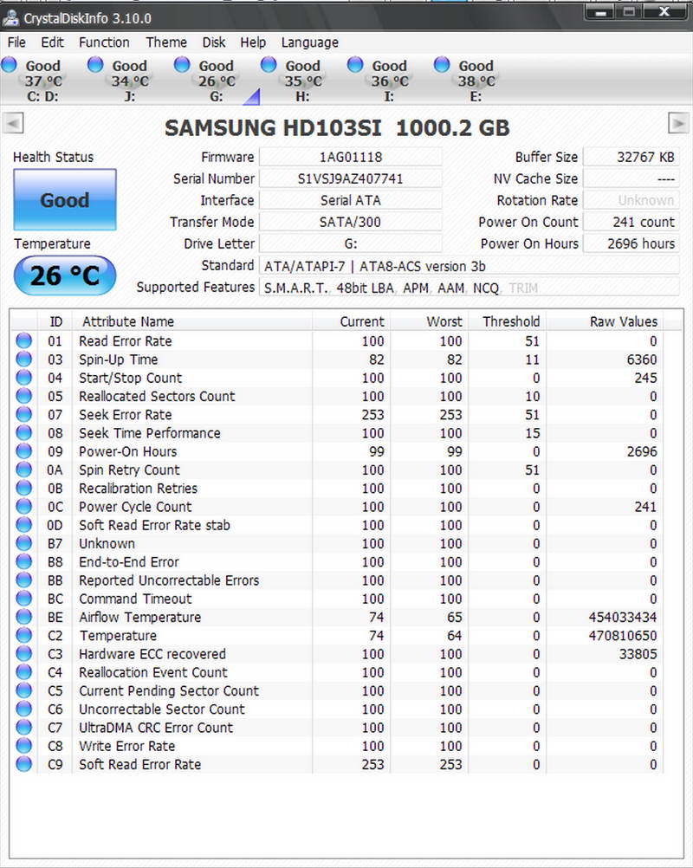Image resolution: width=693 pixels, height=868 pixels.
Task: Click the raw value 33805
Action: click(x=638, y=654)
